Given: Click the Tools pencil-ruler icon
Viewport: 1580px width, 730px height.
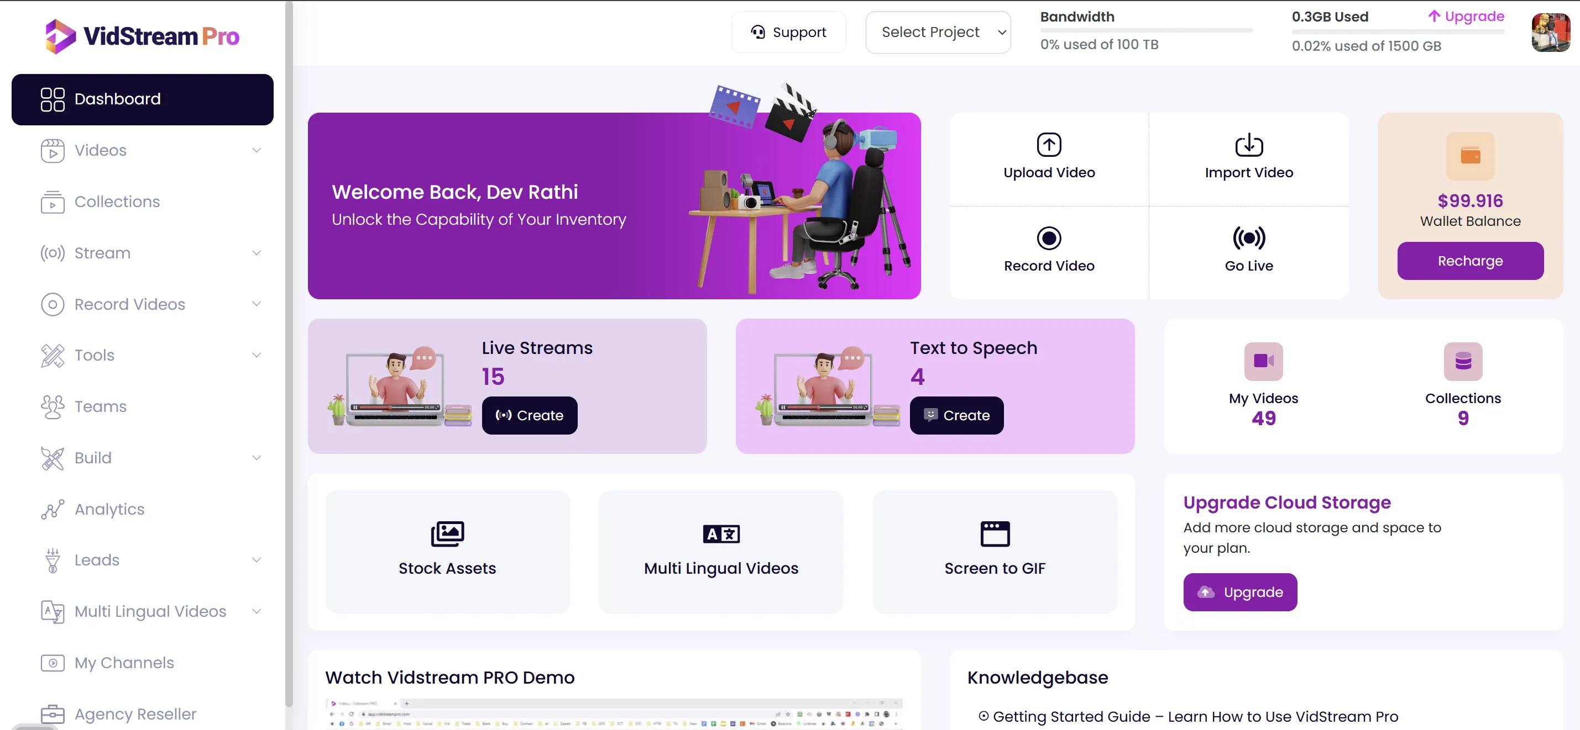Looking at the screenshot, I should click(x=52, y=355).
